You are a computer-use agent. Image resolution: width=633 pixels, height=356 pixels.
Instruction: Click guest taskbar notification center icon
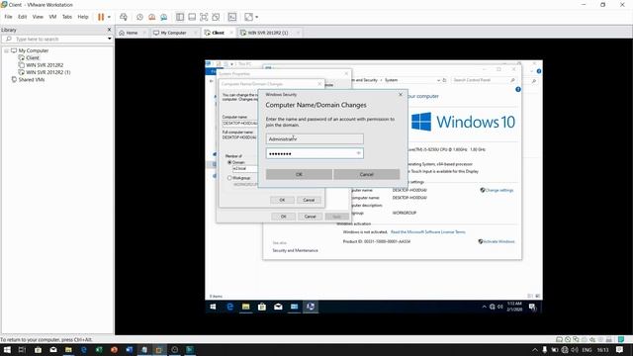tap(532, 308)
